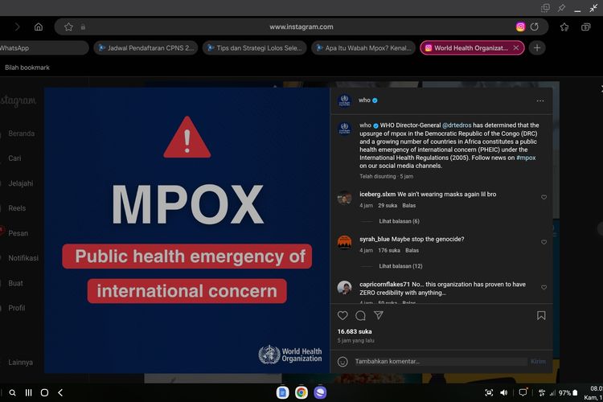Viewport: 603px width, 402px height.
Task: Open emoji picker in comment box
Action: click(343, 362)
